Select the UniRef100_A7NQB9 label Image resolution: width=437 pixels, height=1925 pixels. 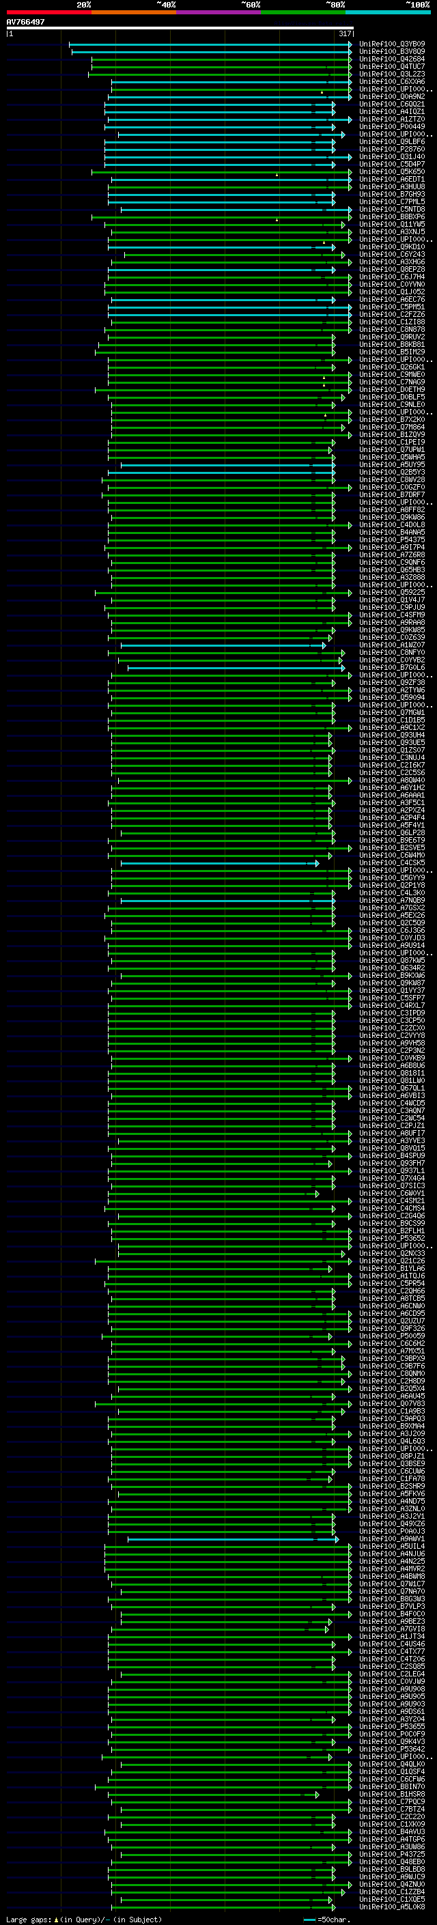(392, 901)
